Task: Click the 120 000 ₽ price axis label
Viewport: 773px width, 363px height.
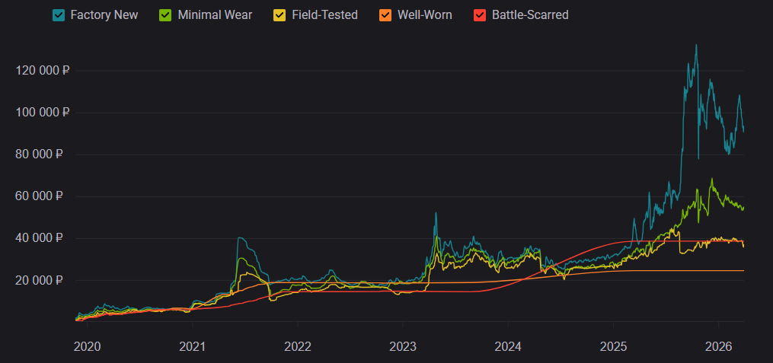Action: (x=43, y=71)
